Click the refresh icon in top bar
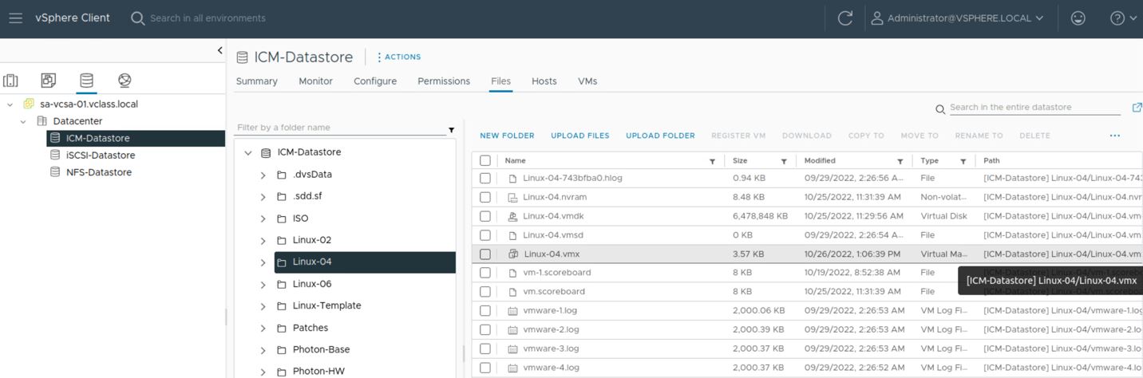Image resolution: width=1143 pixels, height=378 pixels. (x=844, y=18)
